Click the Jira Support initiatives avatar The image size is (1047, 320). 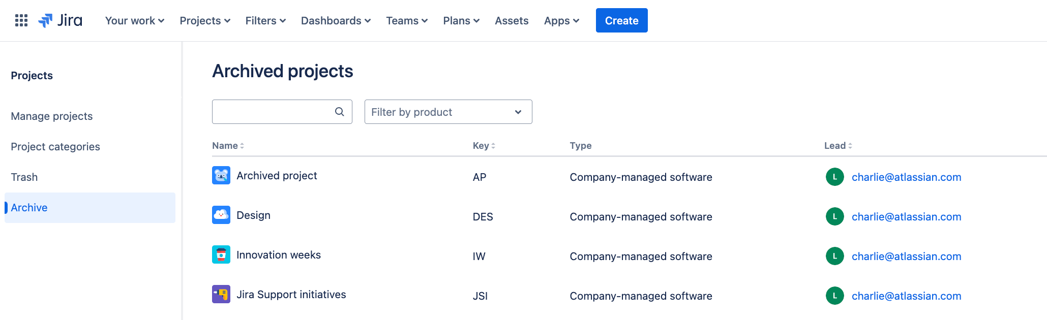[221, 294]
